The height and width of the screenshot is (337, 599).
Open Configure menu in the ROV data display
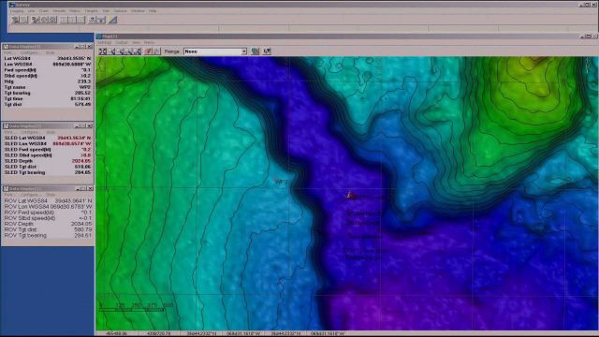click(x=29, y=195)
